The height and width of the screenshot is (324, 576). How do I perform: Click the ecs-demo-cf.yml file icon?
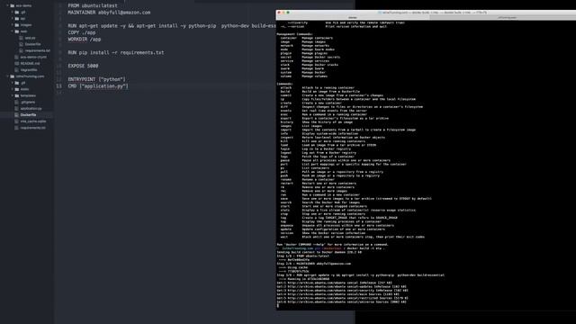coord(16,57)
